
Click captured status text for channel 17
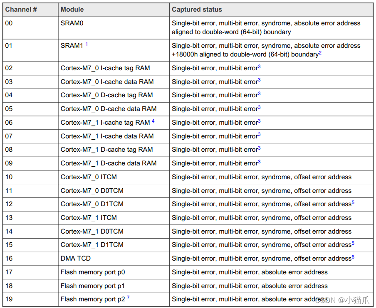tap(250, 272)
